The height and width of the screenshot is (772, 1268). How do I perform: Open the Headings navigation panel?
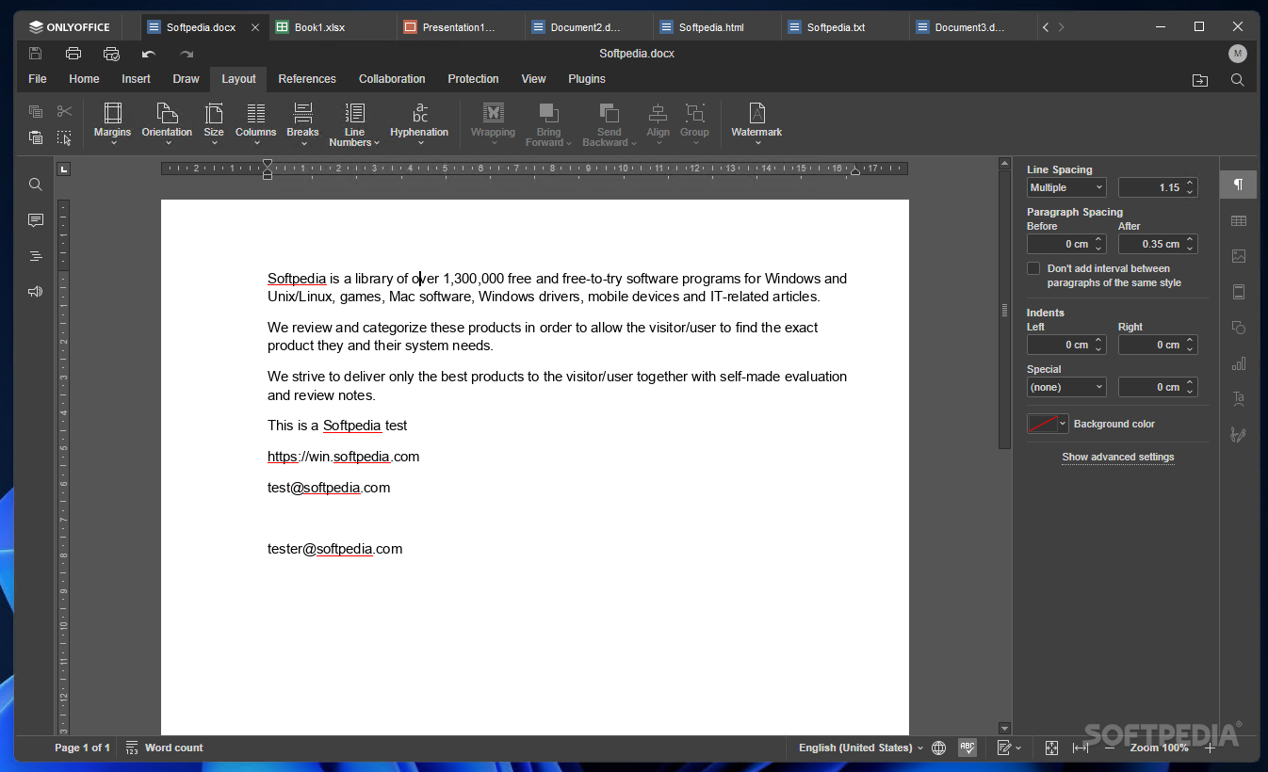tap(36, 256)
